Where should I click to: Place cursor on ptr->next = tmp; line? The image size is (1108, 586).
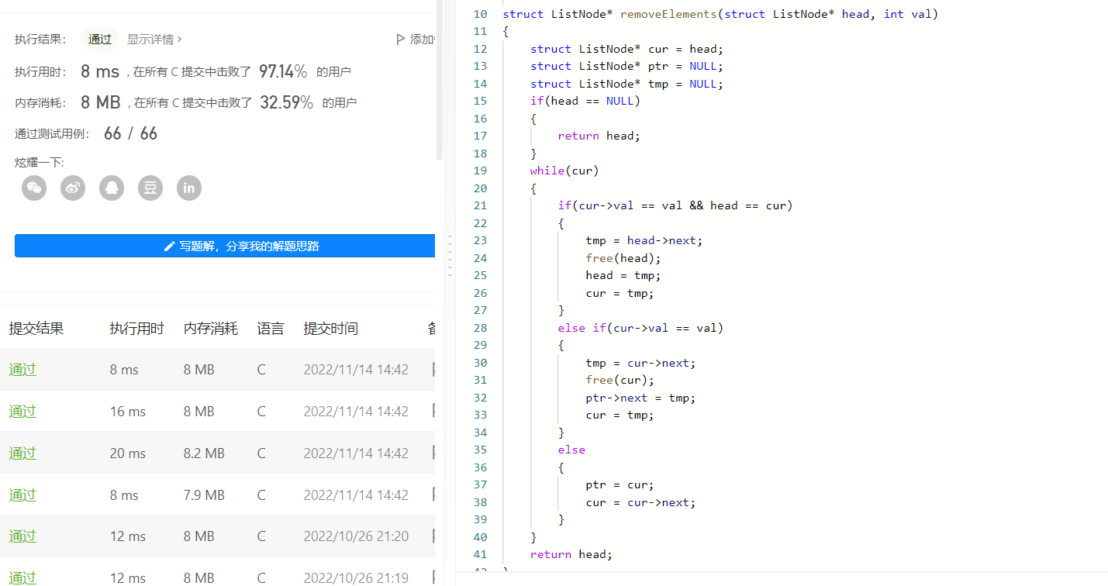pyautogui.click(x=640, y=398)
